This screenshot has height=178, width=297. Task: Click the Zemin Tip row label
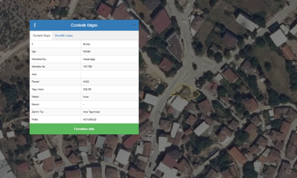tap(37, 111)
